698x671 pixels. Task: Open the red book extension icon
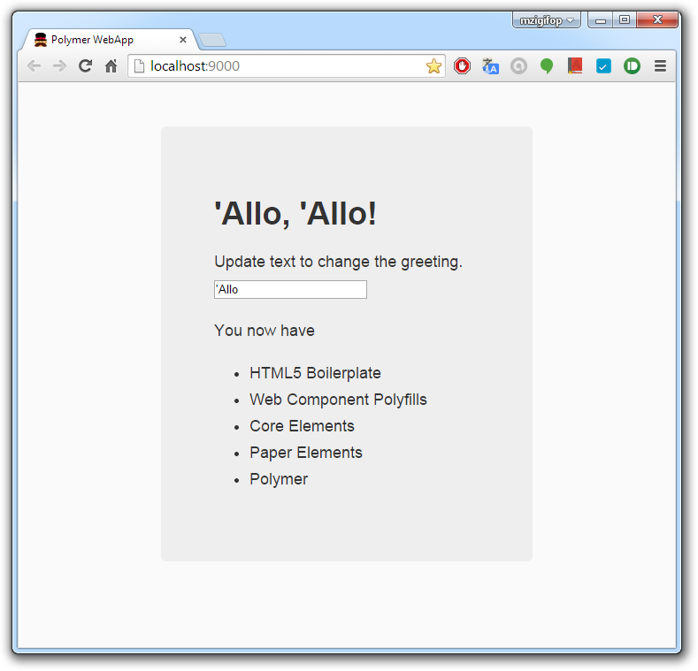(x=575, y=66)
